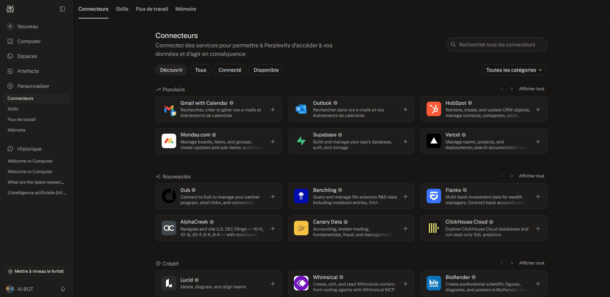
Task: Add the Monday.com connector via plus icon
Action: 273,142
